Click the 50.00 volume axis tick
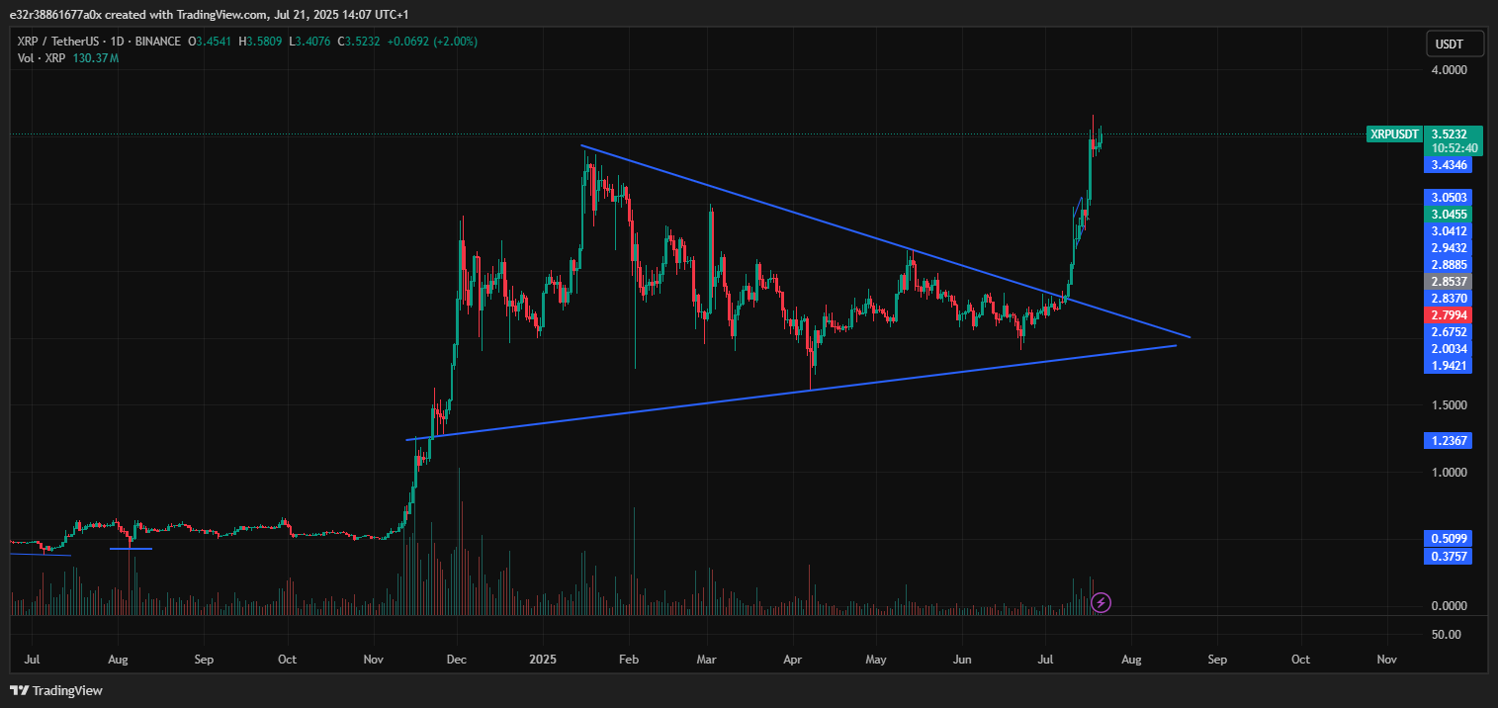1498x708 pixels. [x=1447, y=634]
